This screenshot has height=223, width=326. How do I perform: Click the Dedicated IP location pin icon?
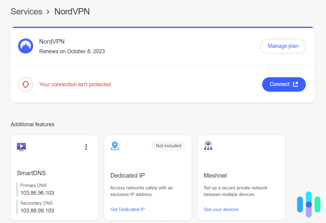click(115, 145)
